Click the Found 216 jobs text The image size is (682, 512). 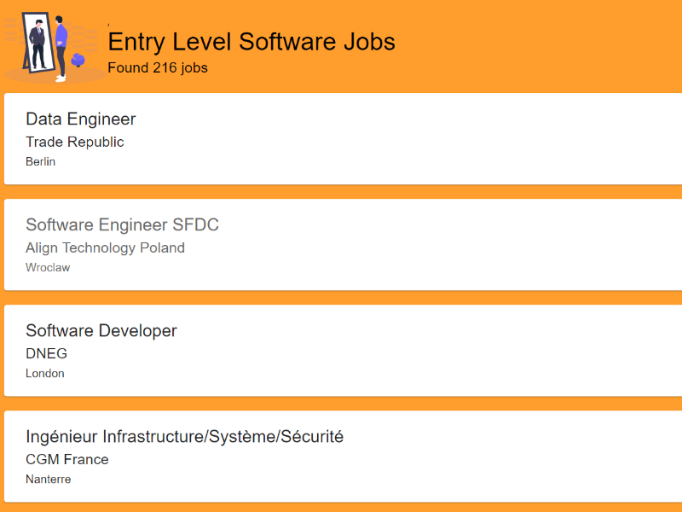[x=158, y=68]
